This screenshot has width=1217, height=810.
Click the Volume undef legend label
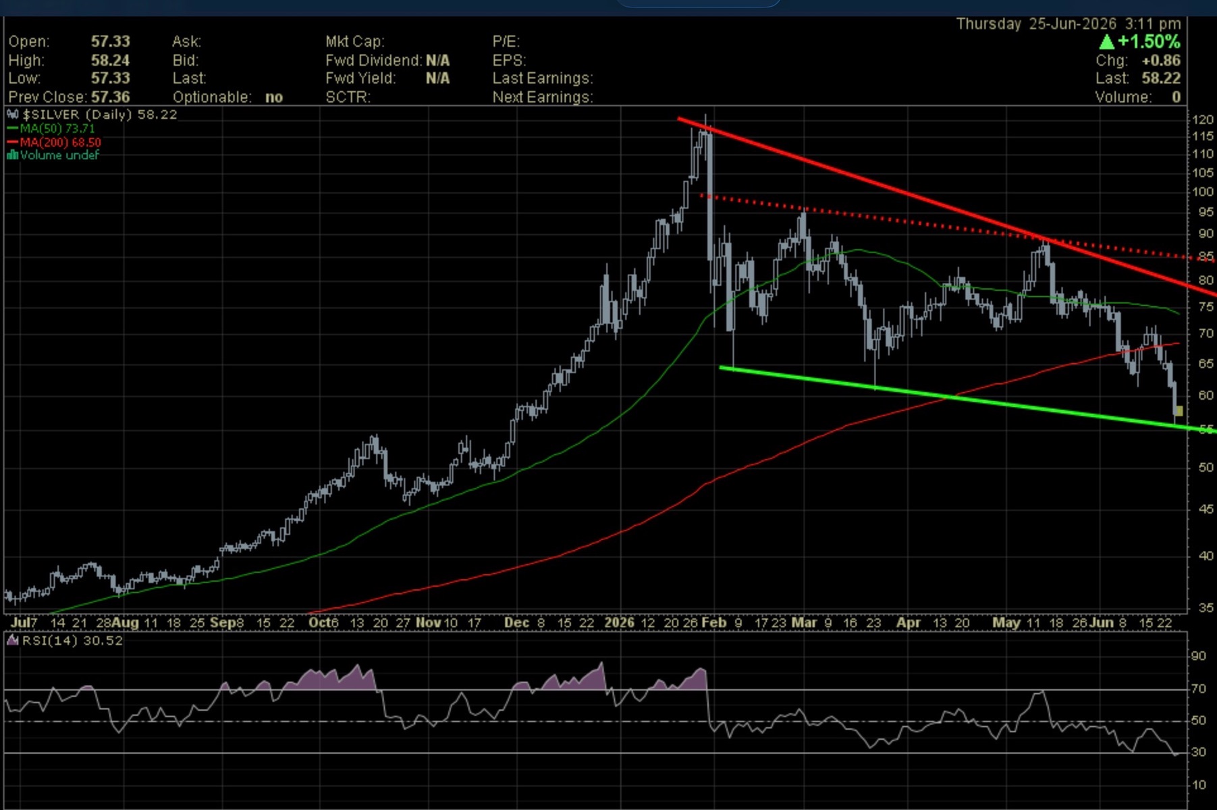click(59, 155)
